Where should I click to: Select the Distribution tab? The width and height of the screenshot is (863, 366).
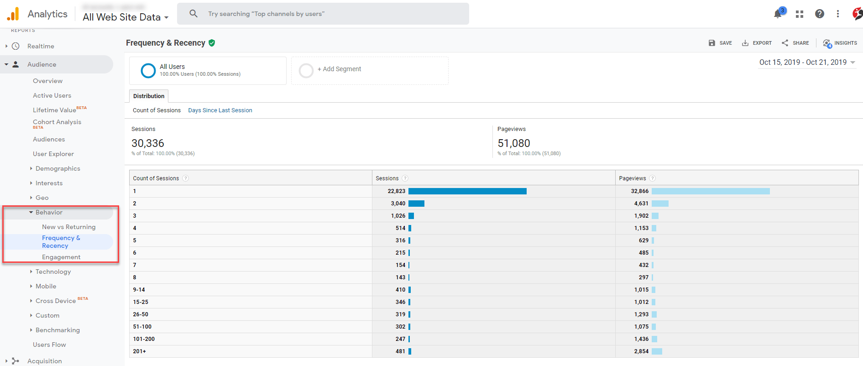(149, 96)
